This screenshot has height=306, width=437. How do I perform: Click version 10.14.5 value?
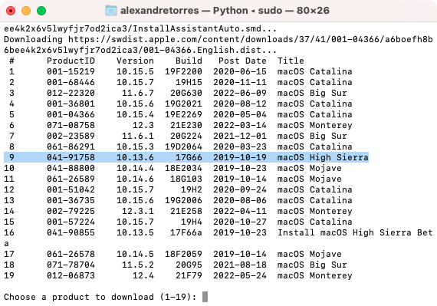(135, 254)
